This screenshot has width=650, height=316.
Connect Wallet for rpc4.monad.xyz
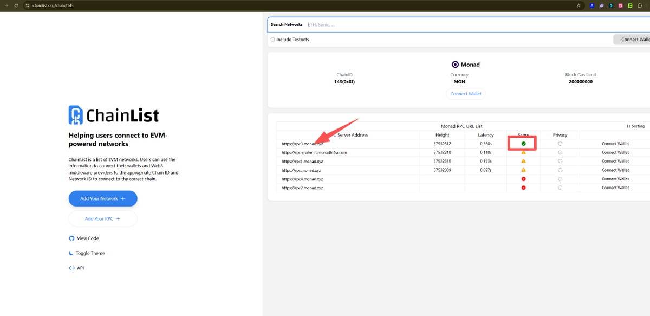tap(615, 179)
